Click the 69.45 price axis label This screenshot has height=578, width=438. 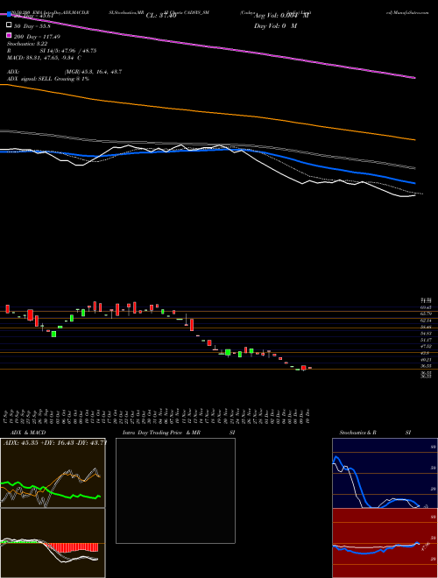click(427, 307)
